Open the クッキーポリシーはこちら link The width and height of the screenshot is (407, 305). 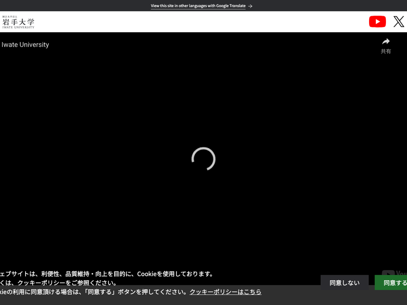tap(225, 292)
